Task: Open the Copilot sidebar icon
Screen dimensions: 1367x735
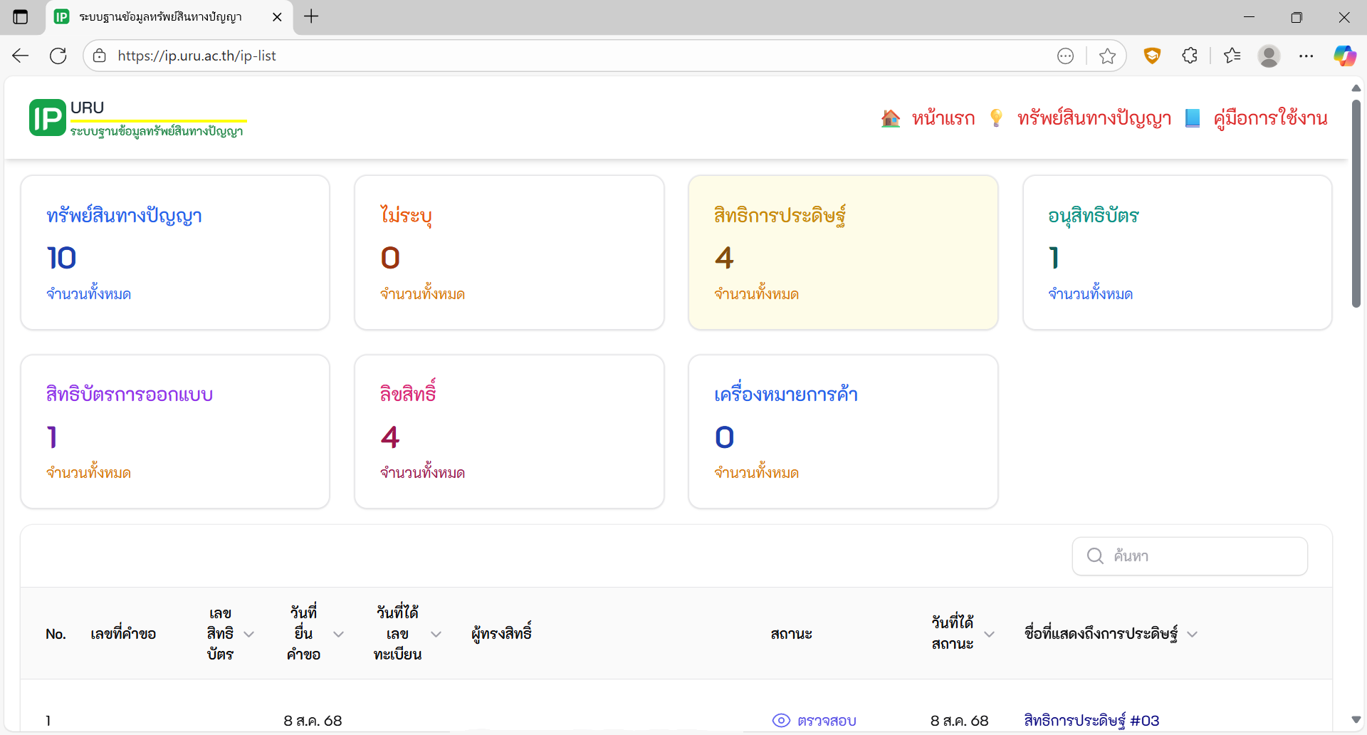Action: 1344,56
